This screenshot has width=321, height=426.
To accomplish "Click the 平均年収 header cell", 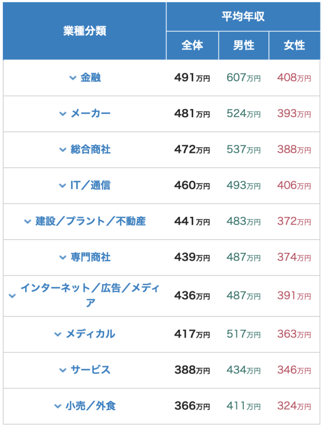I will click(x=243, y=16).
